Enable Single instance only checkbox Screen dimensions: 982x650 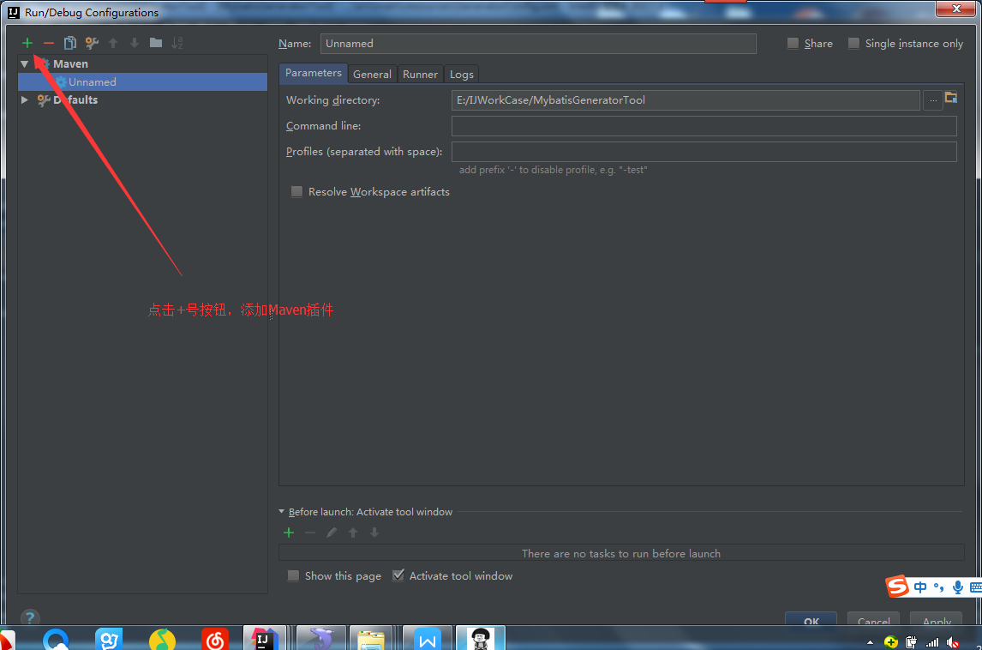point(853,43)
